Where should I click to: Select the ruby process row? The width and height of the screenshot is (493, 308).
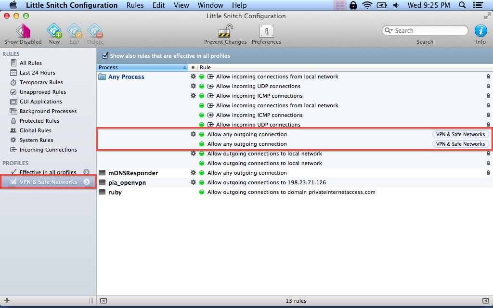pos(295,192)
